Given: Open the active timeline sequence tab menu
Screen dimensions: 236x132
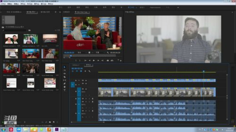Looking at the screenshot, I should click(x=93, y=65).
